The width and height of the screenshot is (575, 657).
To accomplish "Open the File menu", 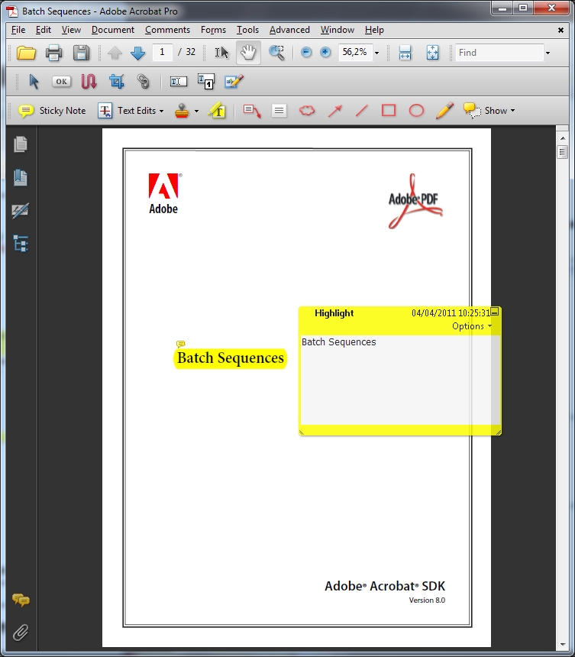I will [18, 30].
